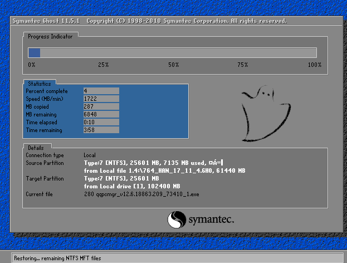The width and height of the screenshot is (347, 263).
Task: Click the Ghost mascot drawing
Action: pos(266,113)
